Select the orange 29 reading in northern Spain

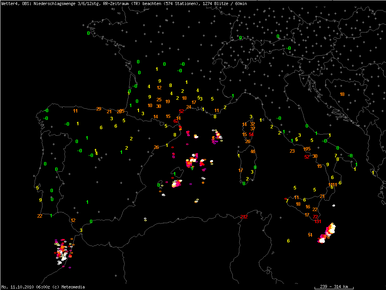pyautogui.click(x=98, y=109)
